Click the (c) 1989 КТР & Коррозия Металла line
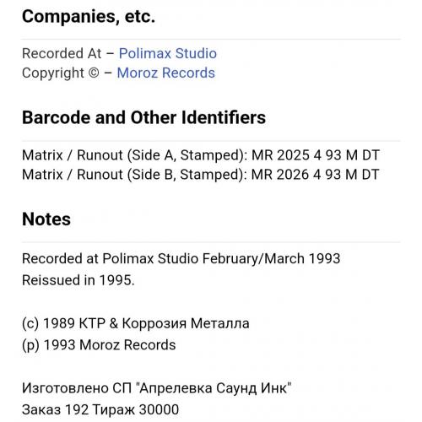The width and height of the screenshot is (422, 422). pyautogui.click(x=136, y=323)
